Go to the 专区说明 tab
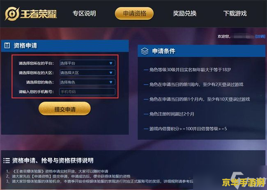 click(84, 14)
